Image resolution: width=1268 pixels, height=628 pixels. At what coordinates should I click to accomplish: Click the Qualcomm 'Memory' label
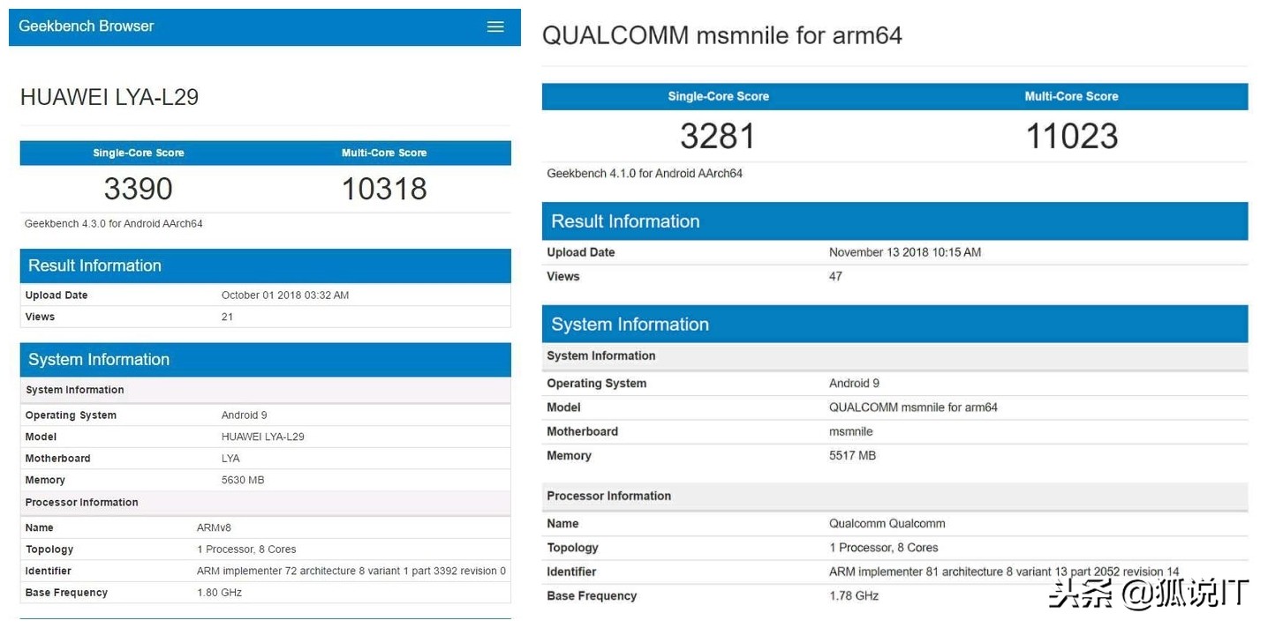click(570, 456)
